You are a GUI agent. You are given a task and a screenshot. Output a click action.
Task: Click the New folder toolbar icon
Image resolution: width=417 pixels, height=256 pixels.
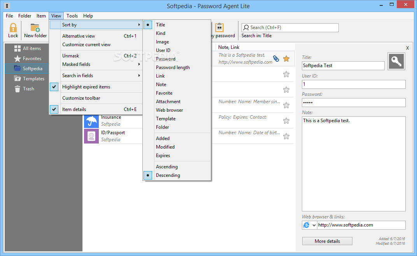click(x=35, y=28)
